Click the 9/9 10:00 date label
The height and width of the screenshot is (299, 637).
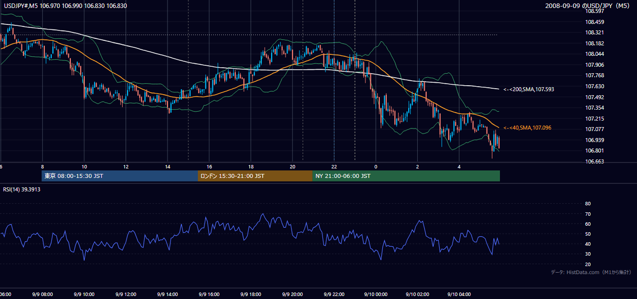pos(84,294)
